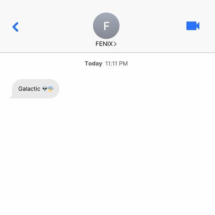Click the word Galactic in the message
Viewport: 215px width, 215px height.
29,89
